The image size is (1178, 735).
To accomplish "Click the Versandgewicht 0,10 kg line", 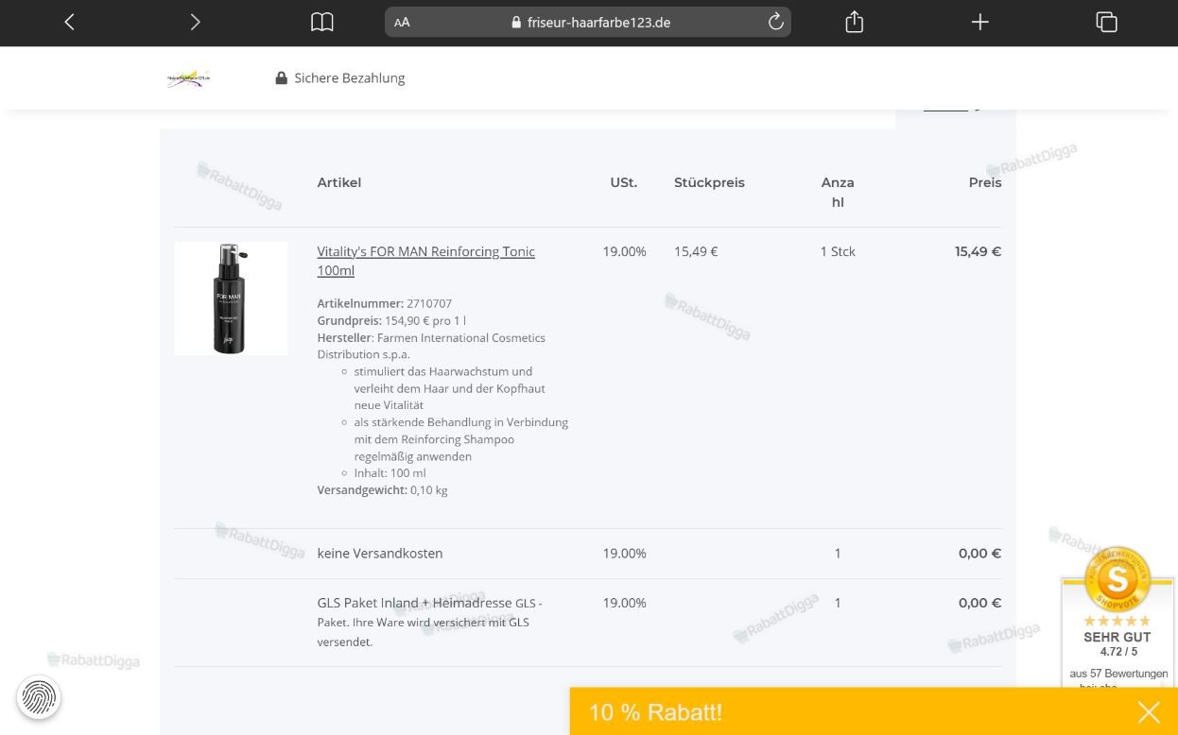I will point(382,490).
